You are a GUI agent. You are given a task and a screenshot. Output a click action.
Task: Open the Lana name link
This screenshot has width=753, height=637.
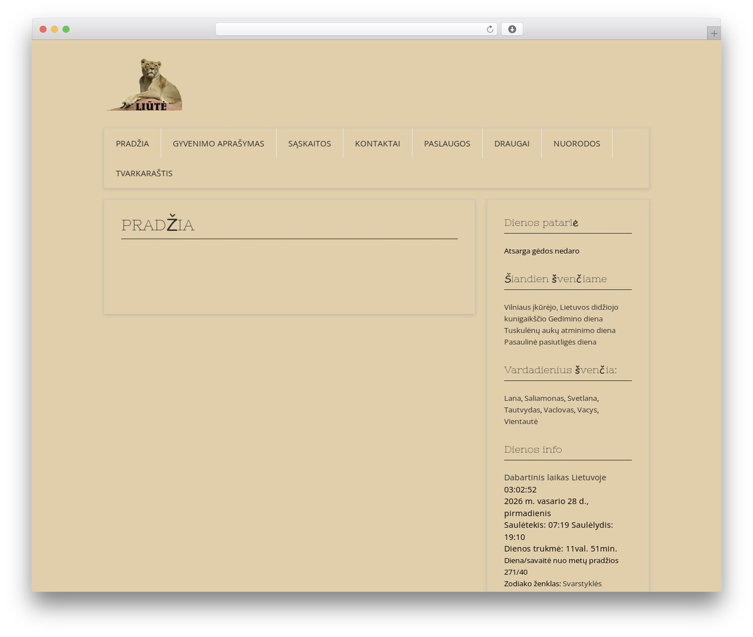512,398
